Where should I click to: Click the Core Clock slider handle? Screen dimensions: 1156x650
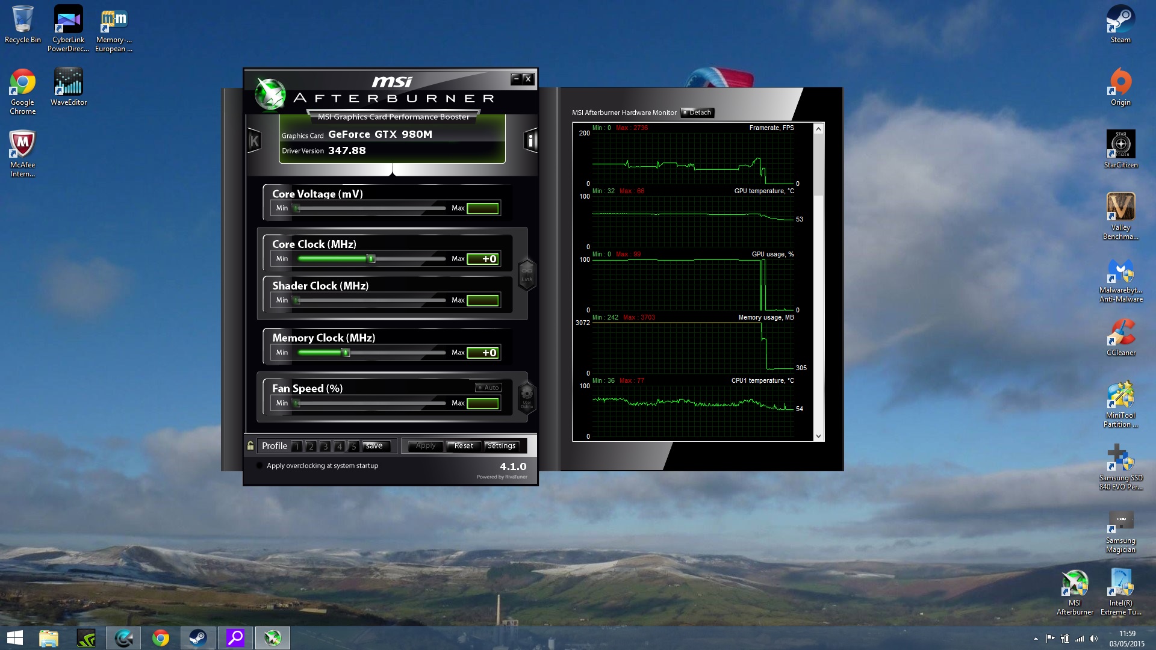point(371,259)
